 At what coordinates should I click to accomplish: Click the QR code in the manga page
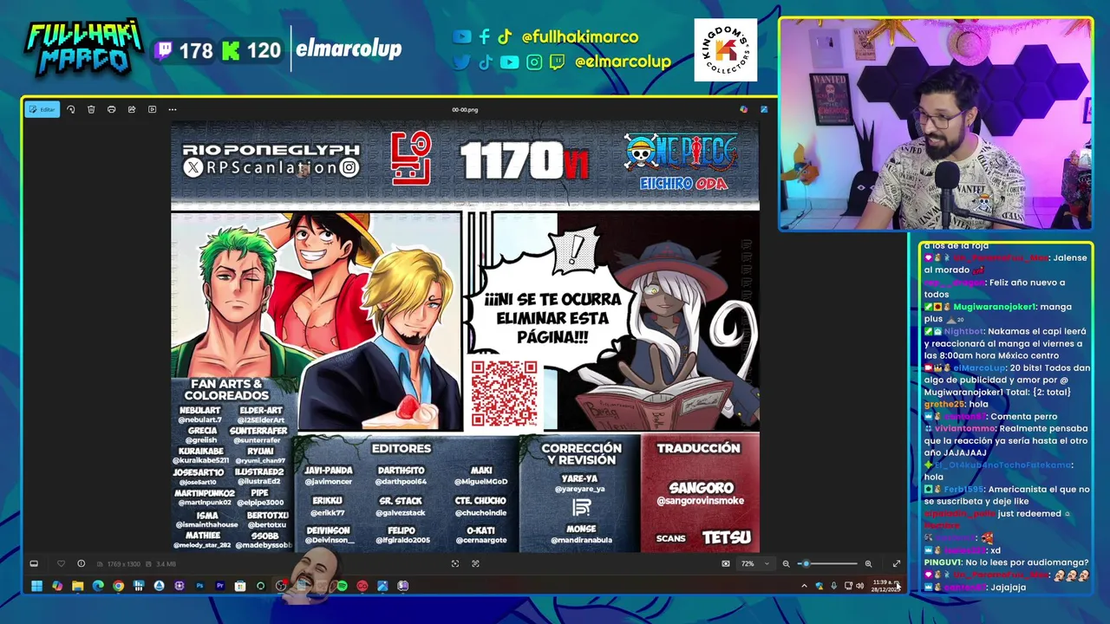504,393
